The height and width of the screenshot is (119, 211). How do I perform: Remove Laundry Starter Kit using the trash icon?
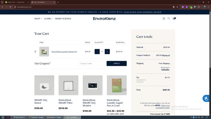pos(35,52)
